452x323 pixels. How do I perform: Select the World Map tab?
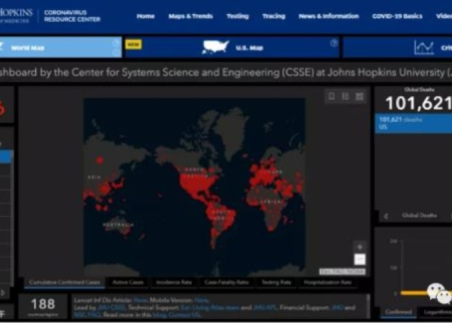click(61, 47)
